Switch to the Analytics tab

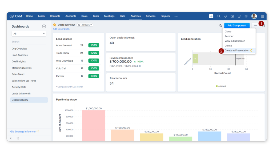click(x=135, y=16)
